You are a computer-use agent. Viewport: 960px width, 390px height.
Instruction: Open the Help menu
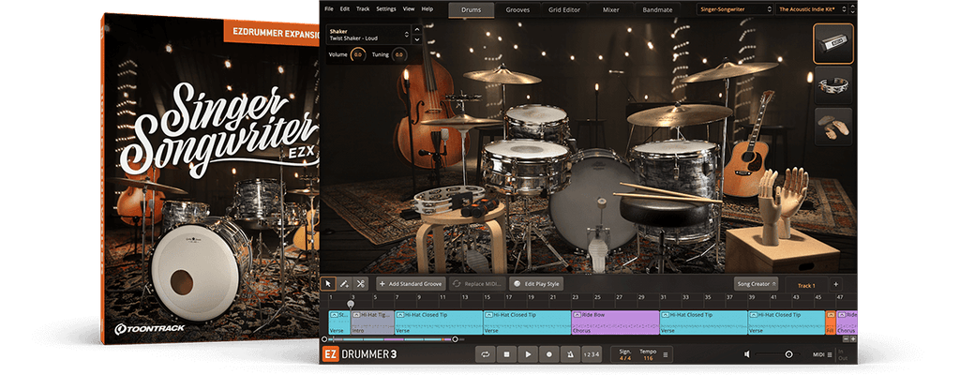pos(427,9)
